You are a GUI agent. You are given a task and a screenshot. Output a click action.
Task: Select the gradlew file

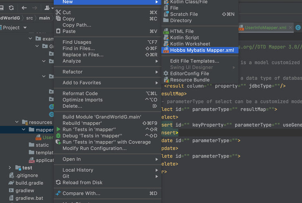tap(25, 190)
